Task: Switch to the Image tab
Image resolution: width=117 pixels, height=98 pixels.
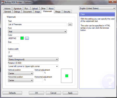Action: click(37, 12)
